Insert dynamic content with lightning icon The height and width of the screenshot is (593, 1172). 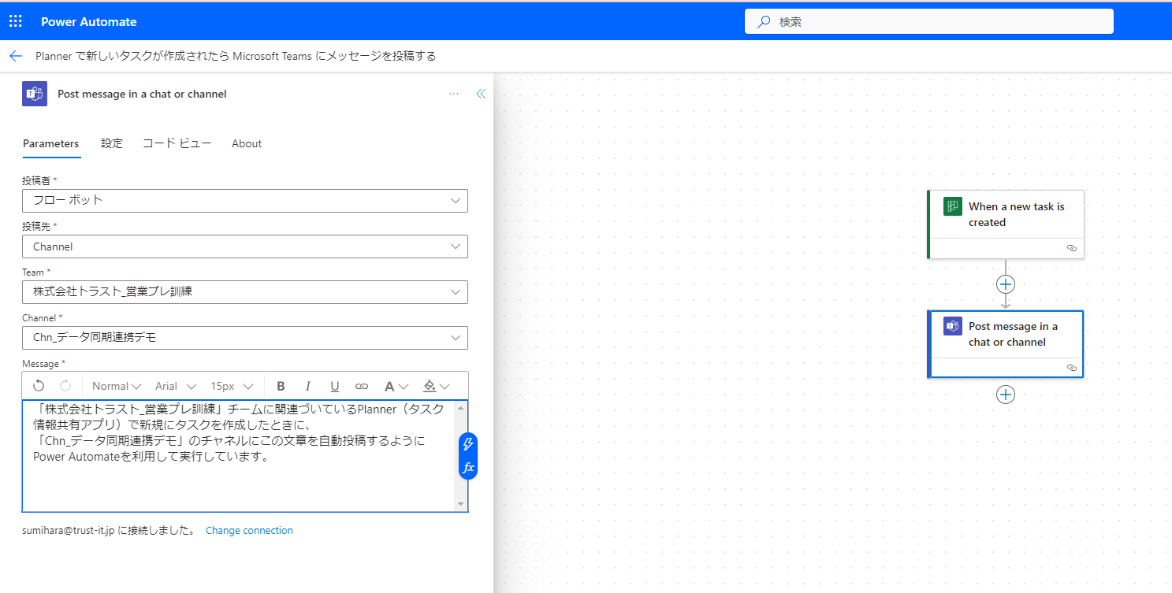click(468, 443)
